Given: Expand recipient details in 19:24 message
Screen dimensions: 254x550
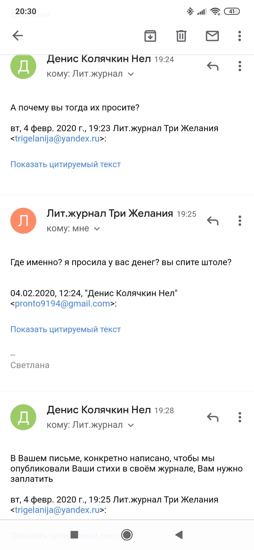Looking at the screenshot, I should [131, 74].
